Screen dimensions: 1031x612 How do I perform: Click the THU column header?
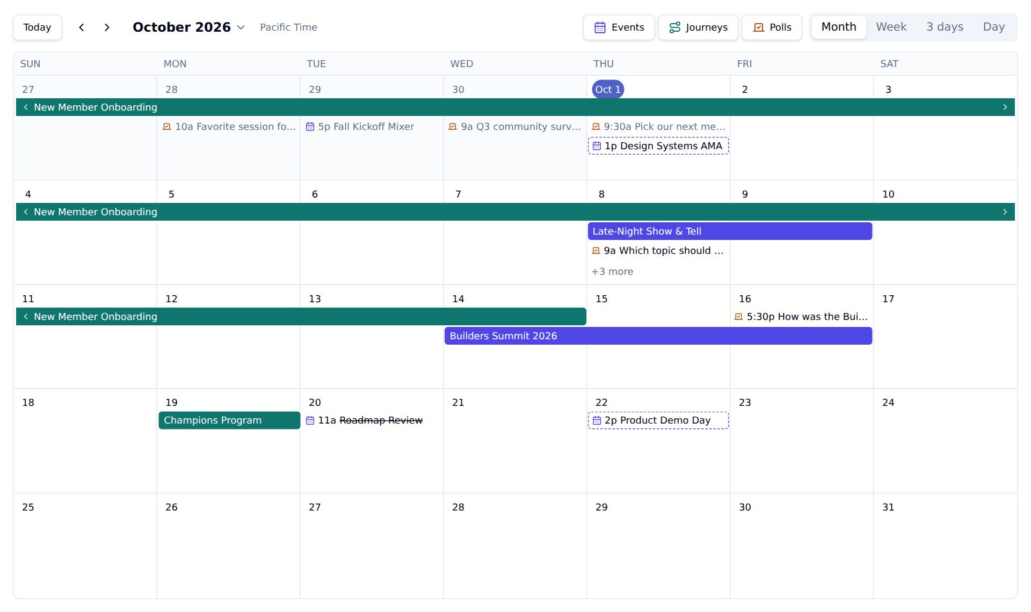pos(604,64)
